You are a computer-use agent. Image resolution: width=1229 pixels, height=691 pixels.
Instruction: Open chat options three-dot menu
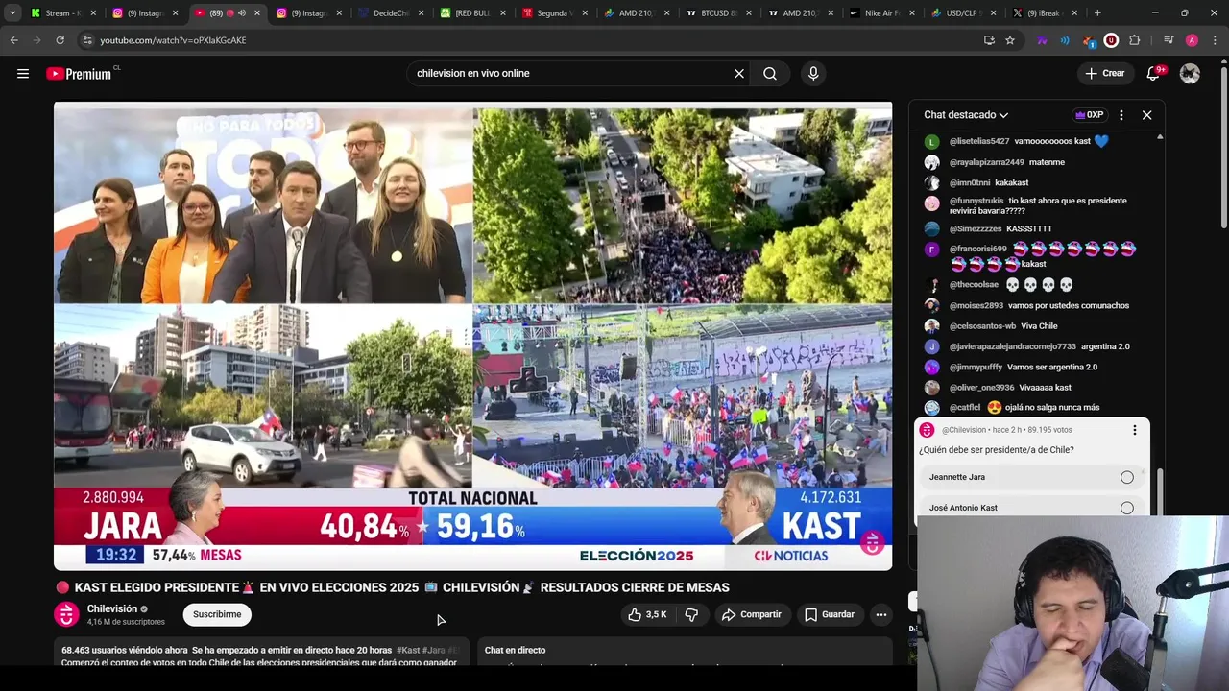click(1121, 115)
